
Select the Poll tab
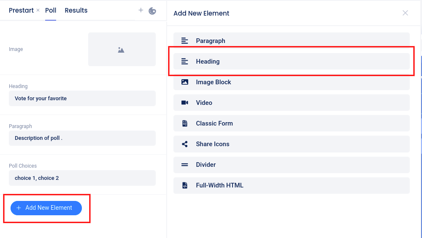pos(51,11)
